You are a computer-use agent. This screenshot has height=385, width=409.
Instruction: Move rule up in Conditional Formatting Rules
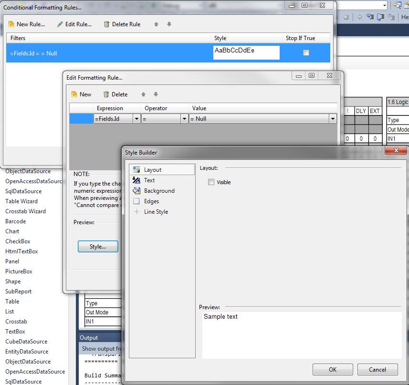tap(156, 24)
